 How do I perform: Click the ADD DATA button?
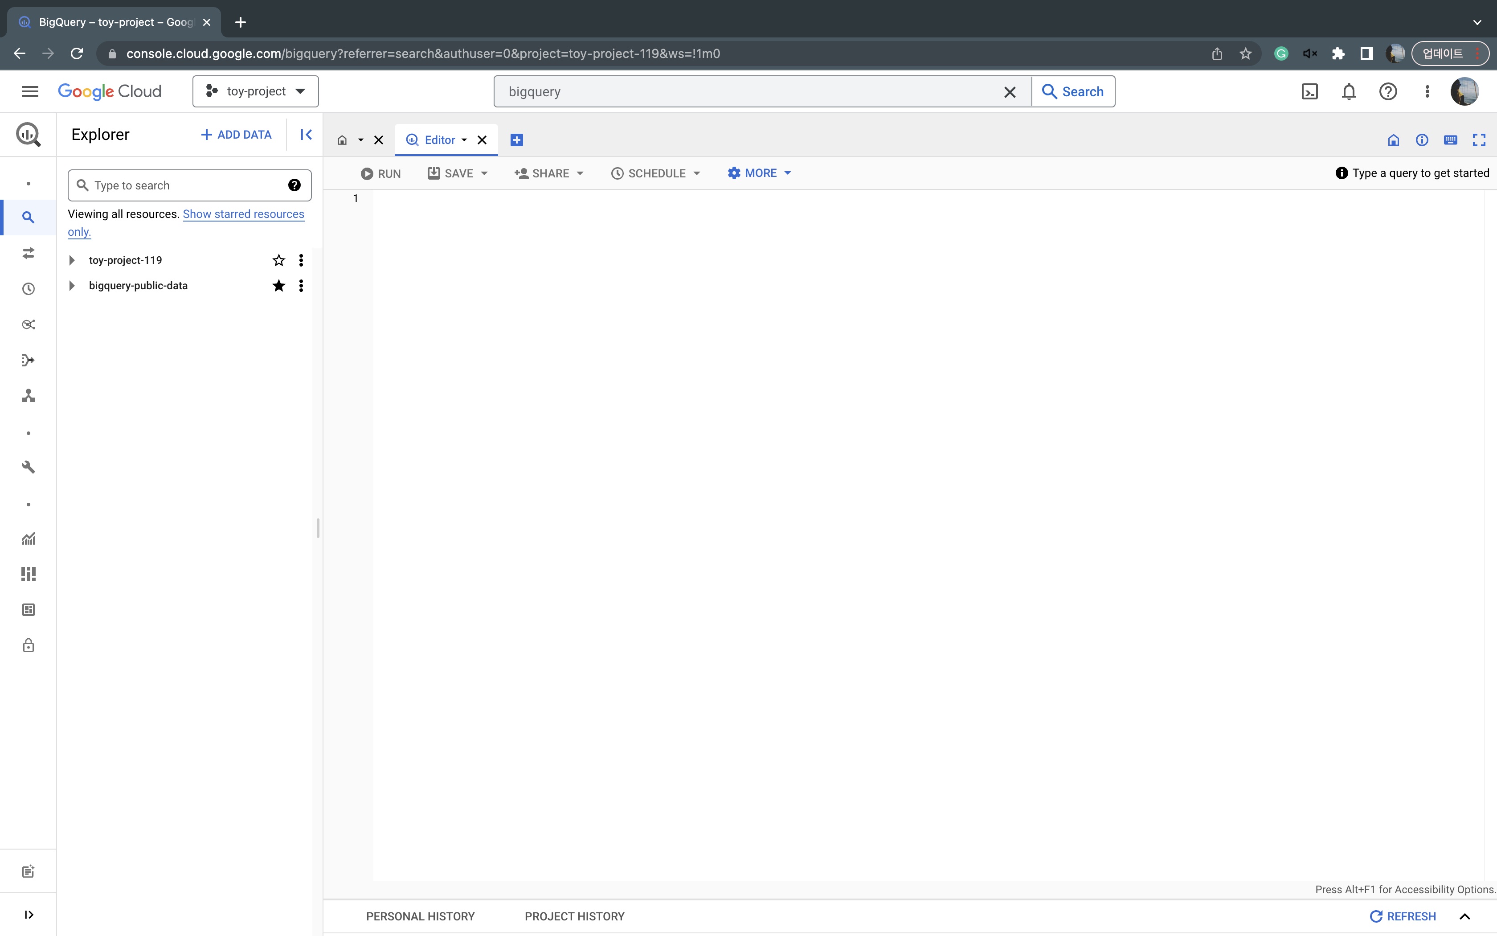click(x=236, y=134)
